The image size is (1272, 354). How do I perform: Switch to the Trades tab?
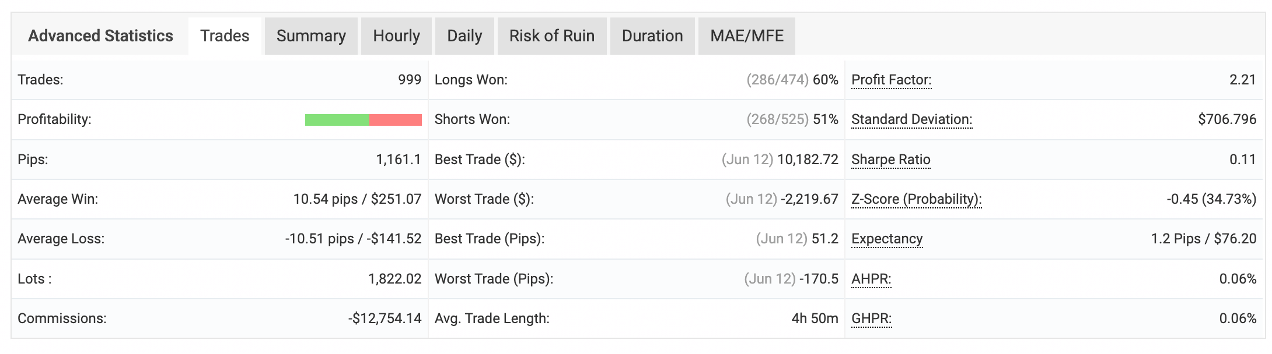[225, 36]
